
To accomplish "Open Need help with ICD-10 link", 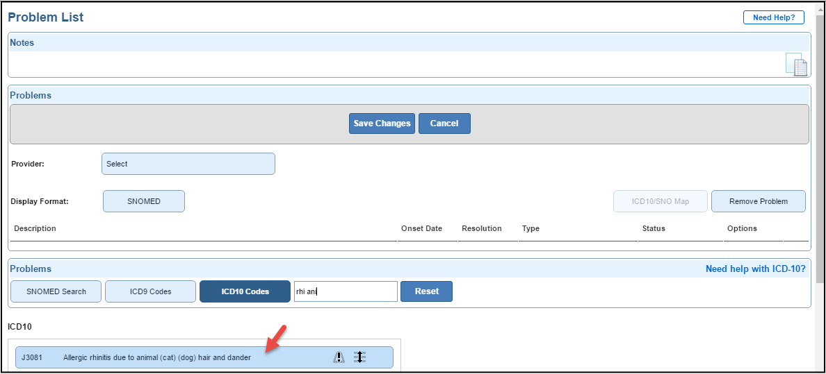I will pyautogui.click(x=755, y=269).
